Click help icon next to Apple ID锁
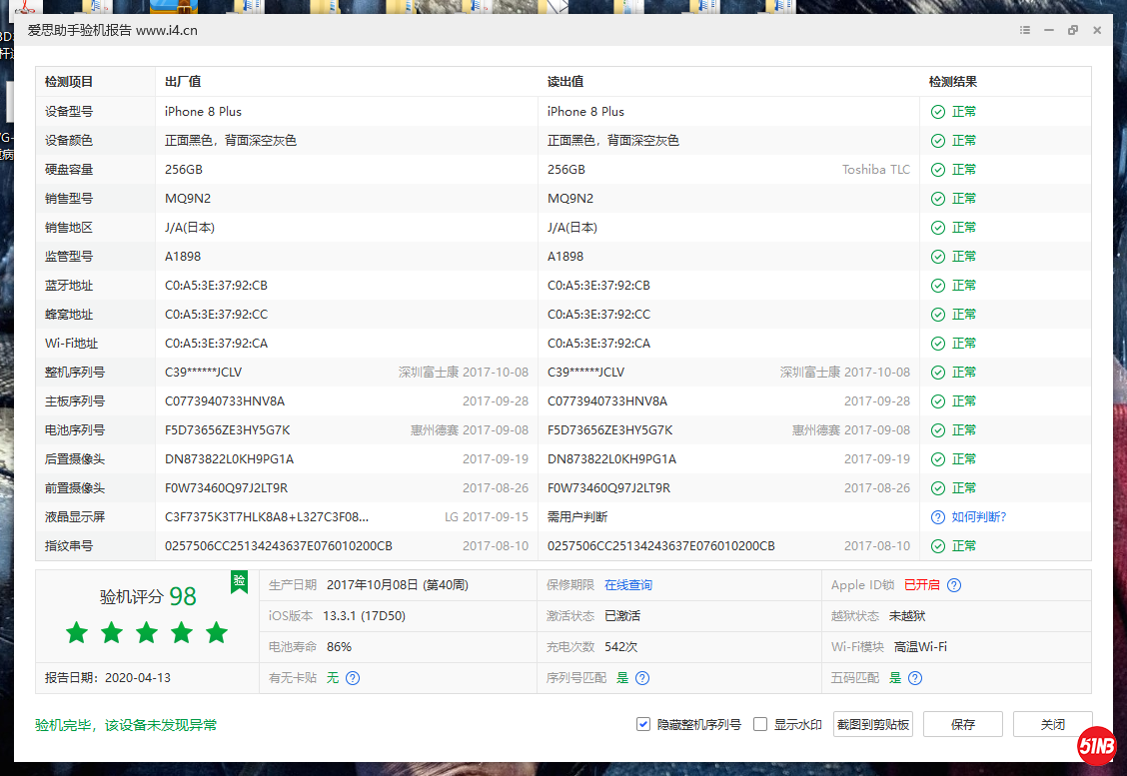The height and width of the screenshot is (776, 1127). click(x=954, y=585)
